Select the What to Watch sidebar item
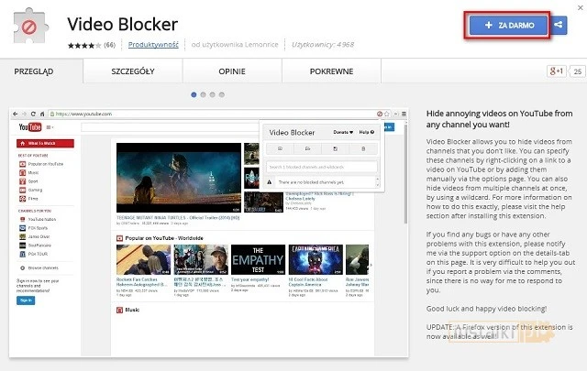The height and width of the screenshot is (371, 587). pyautogui.click(x=45, y=143)
